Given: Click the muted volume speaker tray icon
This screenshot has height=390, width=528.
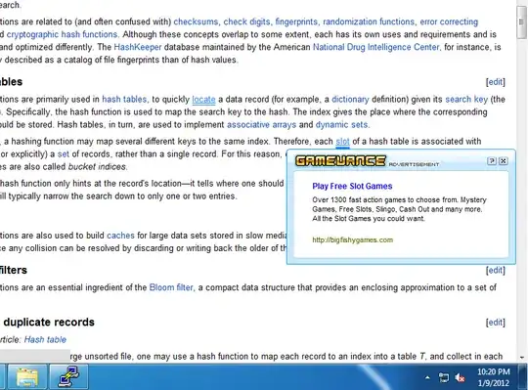Looking at the screenshot, I should (x=460, y=378).
